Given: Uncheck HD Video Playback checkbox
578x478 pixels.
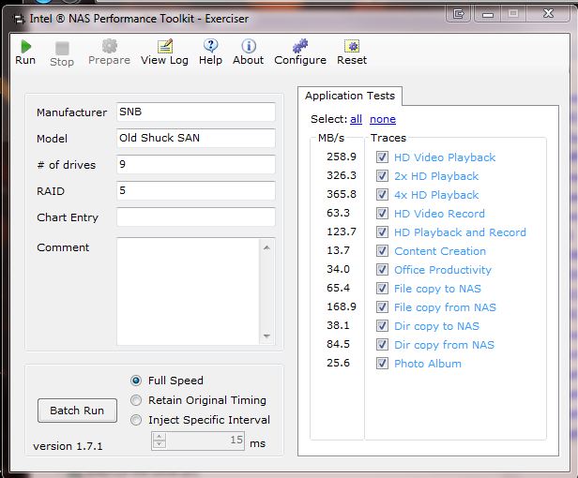Looking at the screenshot, I should [x=382, y=157].
